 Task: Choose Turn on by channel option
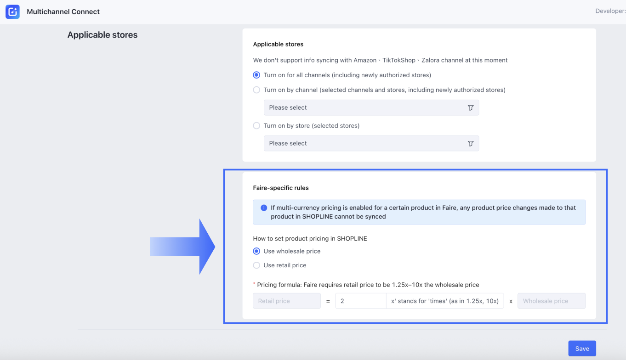(x=257, y=90)
